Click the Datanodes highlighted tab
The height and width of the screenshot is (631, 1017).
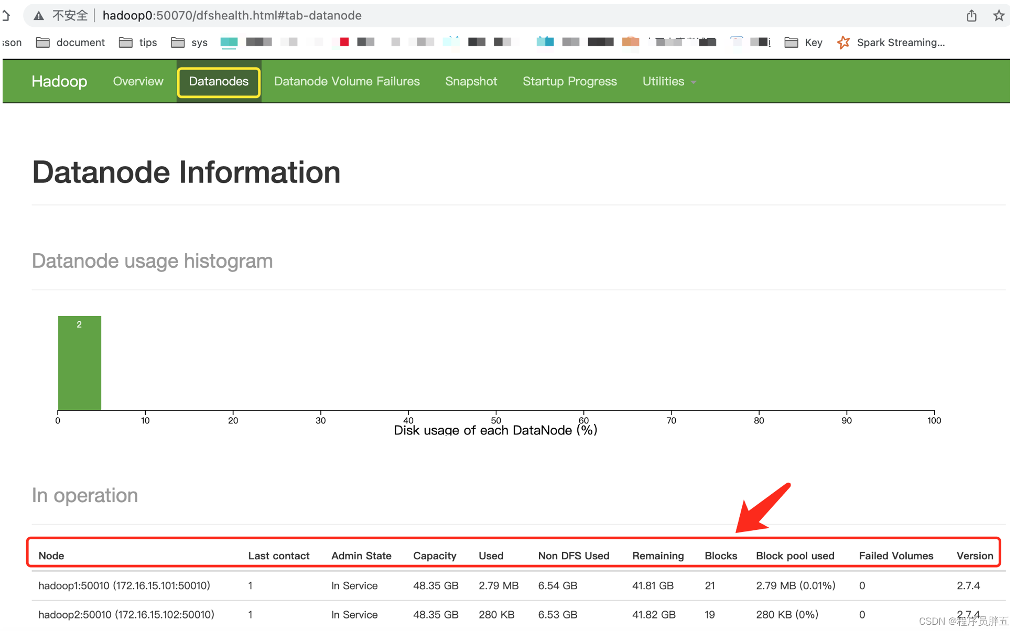tap(219, 81)
